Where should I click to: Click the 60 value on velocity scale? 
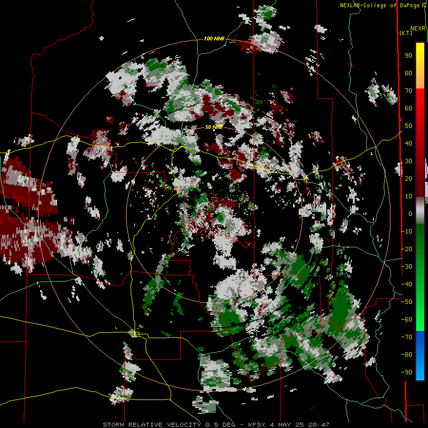click(409, 108)
